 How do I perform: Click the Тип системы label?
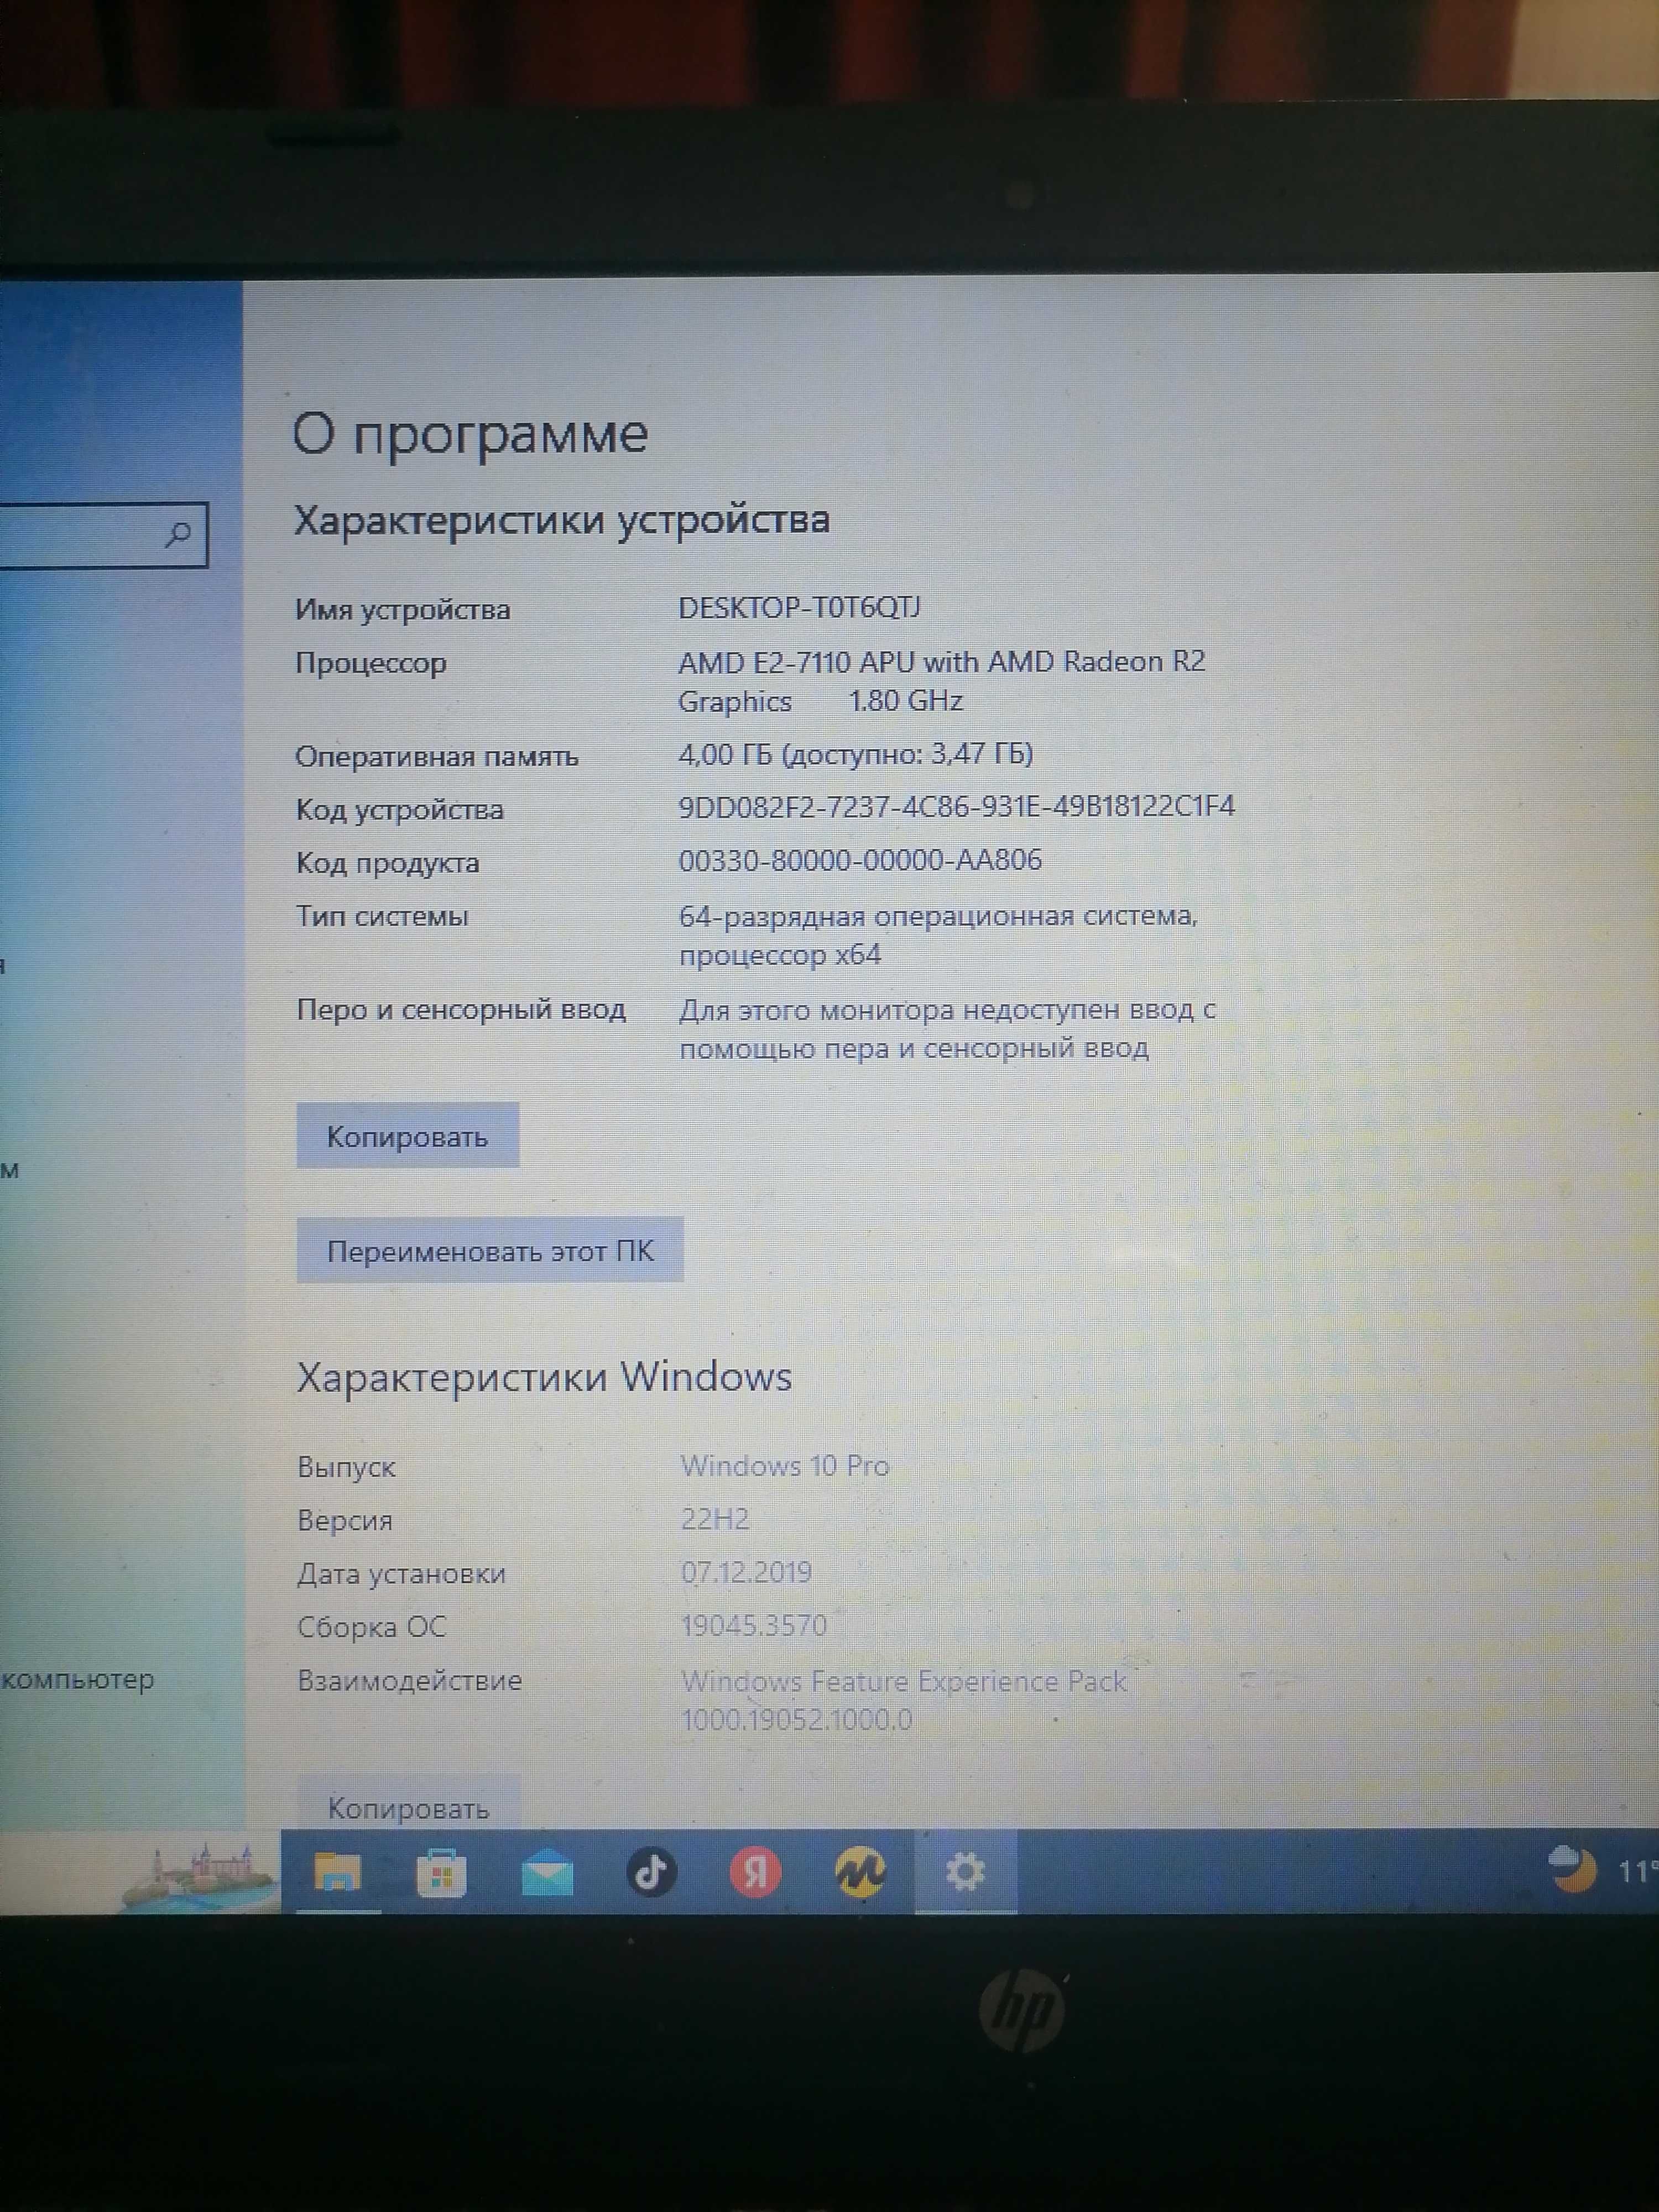[x=382, y=916]
